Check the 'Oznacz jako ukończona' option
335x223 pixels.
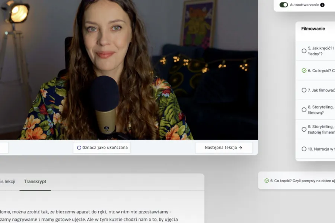click(x=102, y=148)
